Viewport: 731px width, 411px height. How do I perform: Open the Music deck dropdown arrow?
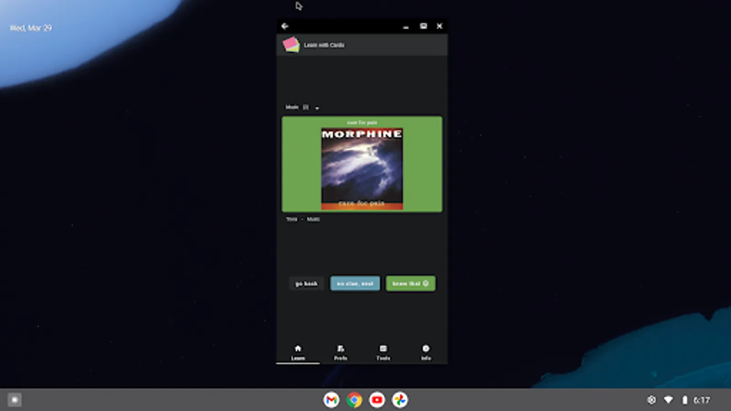point(317,108)
